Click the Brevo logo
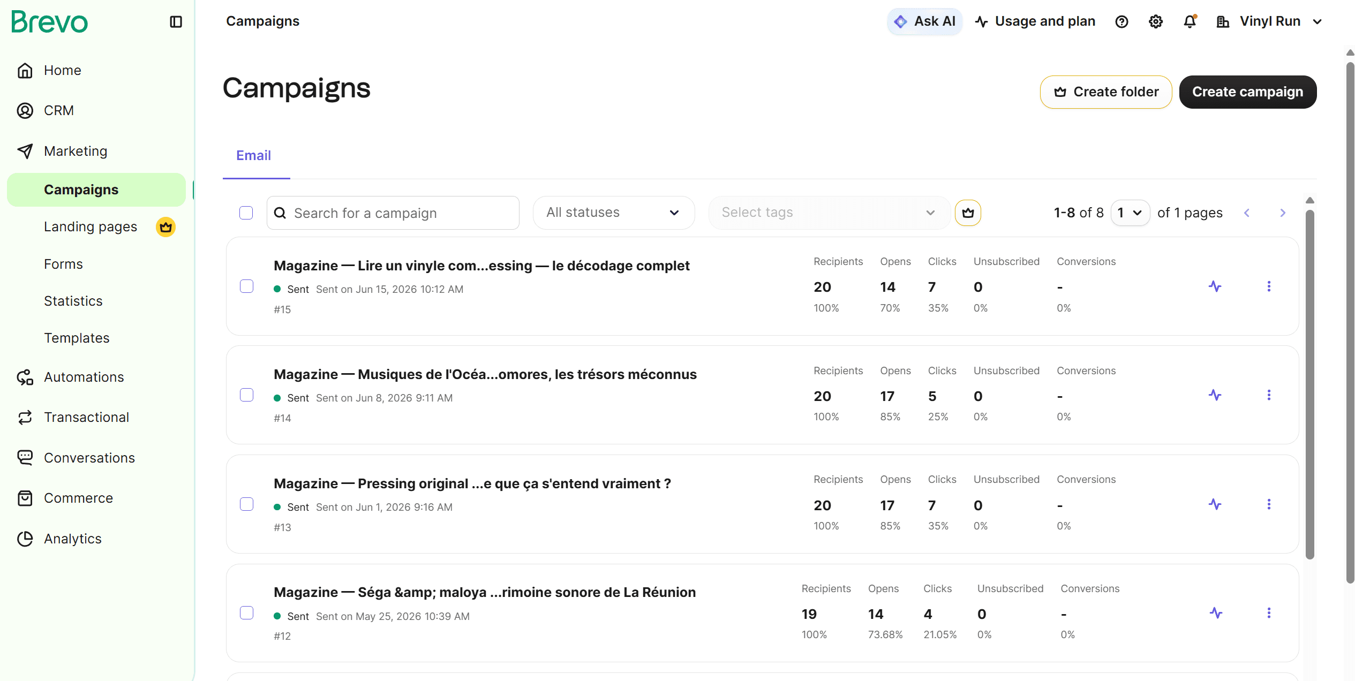This screenshot has height=681, width=1355. (49, 22)
